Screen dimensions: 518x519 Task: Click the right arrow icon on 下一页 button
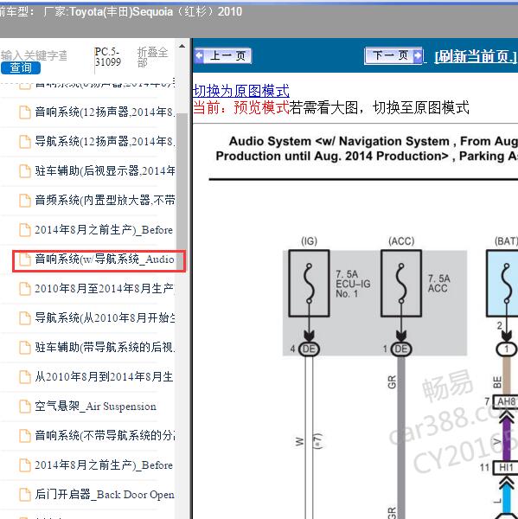[x=418, y=55]
